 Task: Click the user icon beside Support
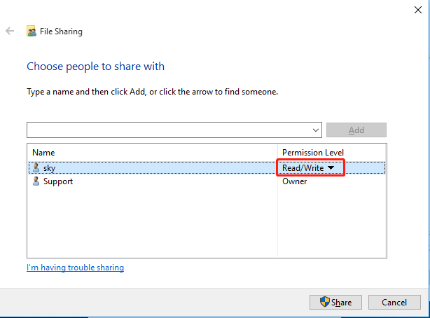coord(36,181)
